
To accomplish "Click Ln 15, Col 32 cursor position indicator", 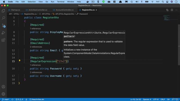I will tap(136, 99).
